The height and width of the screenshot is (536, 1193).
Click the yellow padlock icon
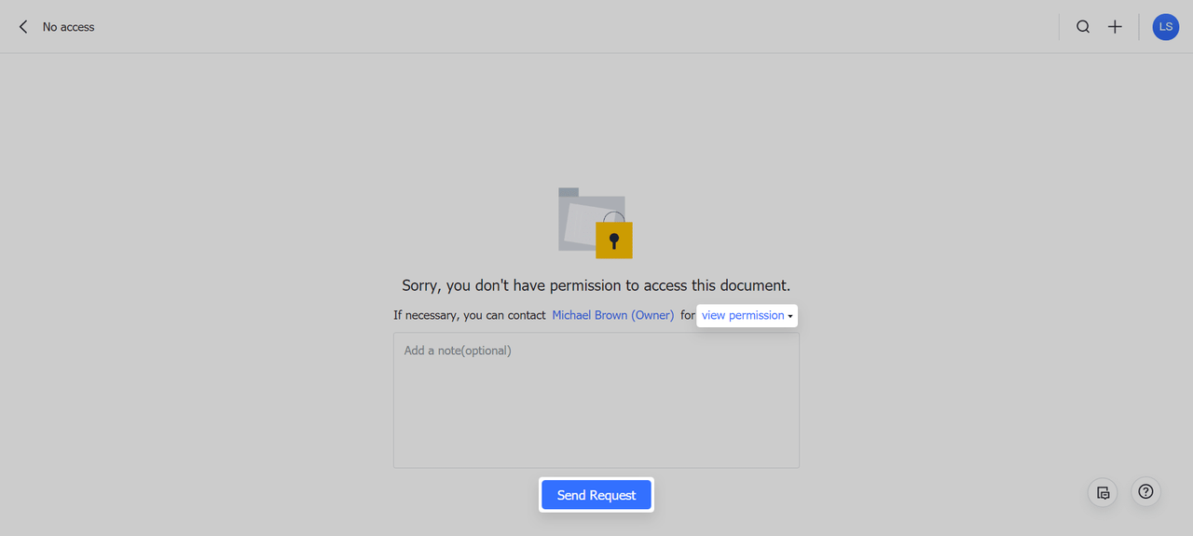coord(614,241)
